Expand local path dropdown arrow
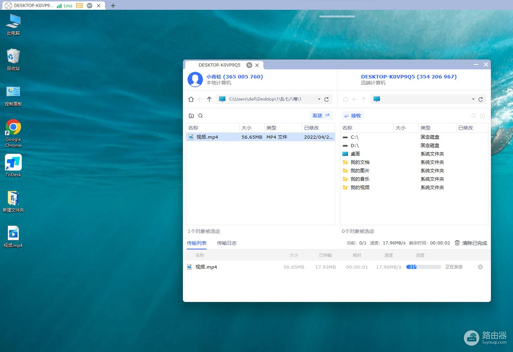 (x=319, y=99)
